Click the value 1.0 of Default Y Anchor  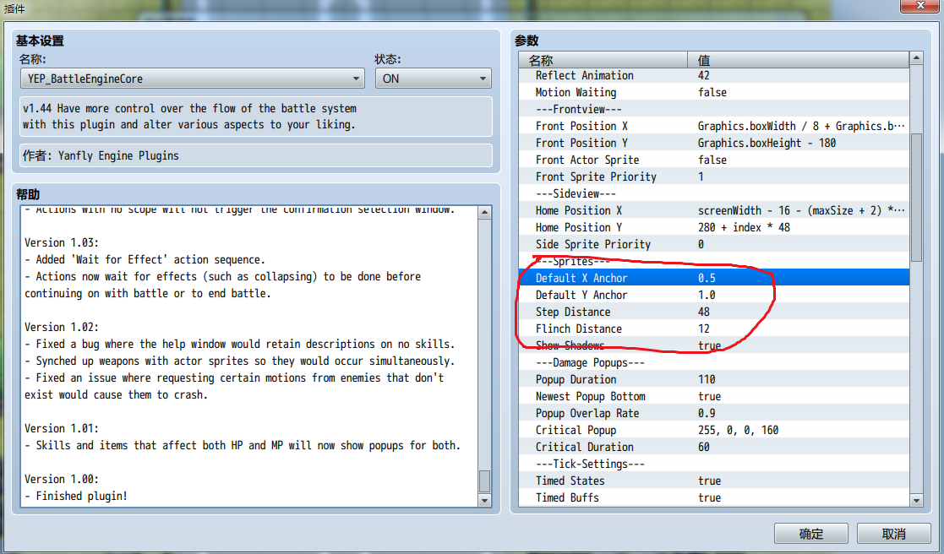[x=707, y=295]
